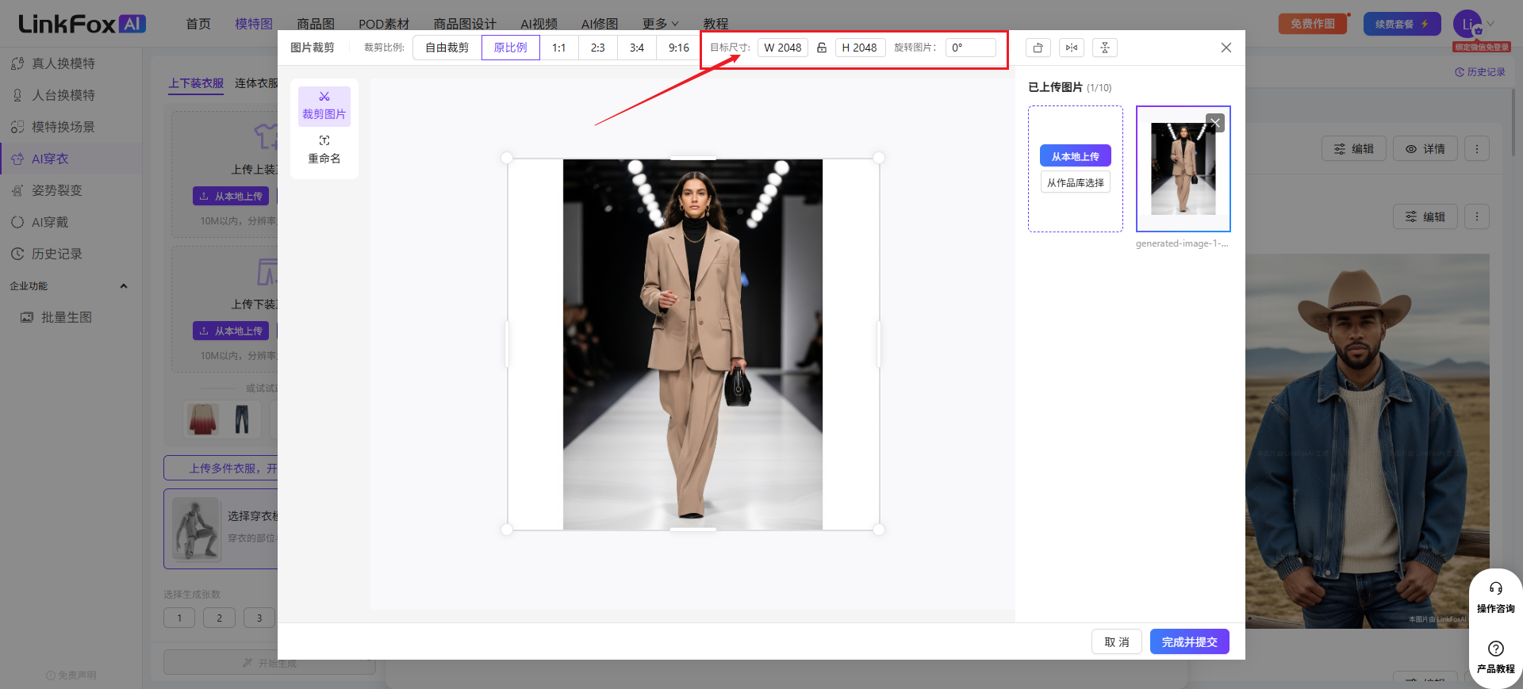
Task: Click 从作品库选择 button
Action: pos(1076,182)
